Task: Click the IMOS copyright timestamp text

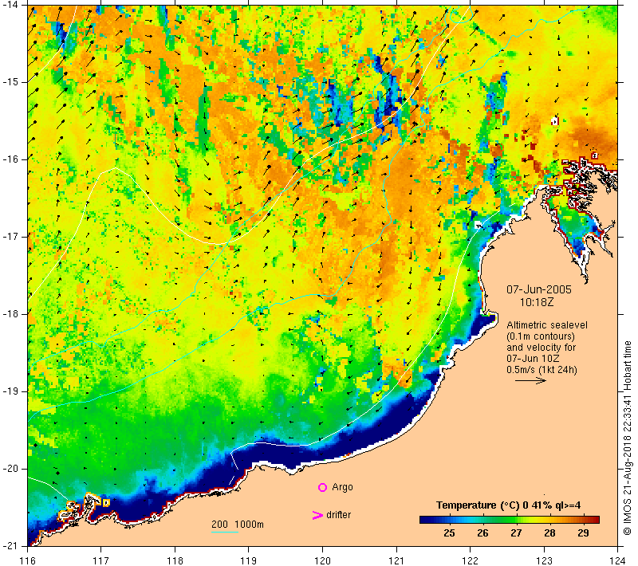Action: (x=627, y=438)
